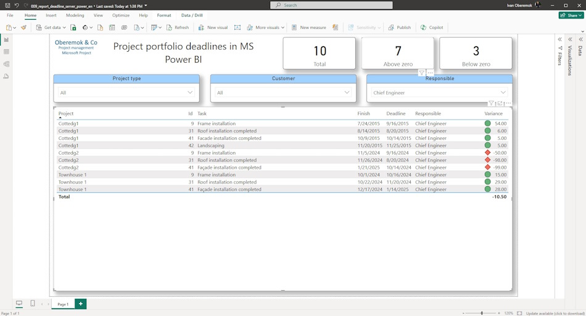Switch to Report view in left sidebar
This screenshot has width=586, height=316.
point(6,40)
